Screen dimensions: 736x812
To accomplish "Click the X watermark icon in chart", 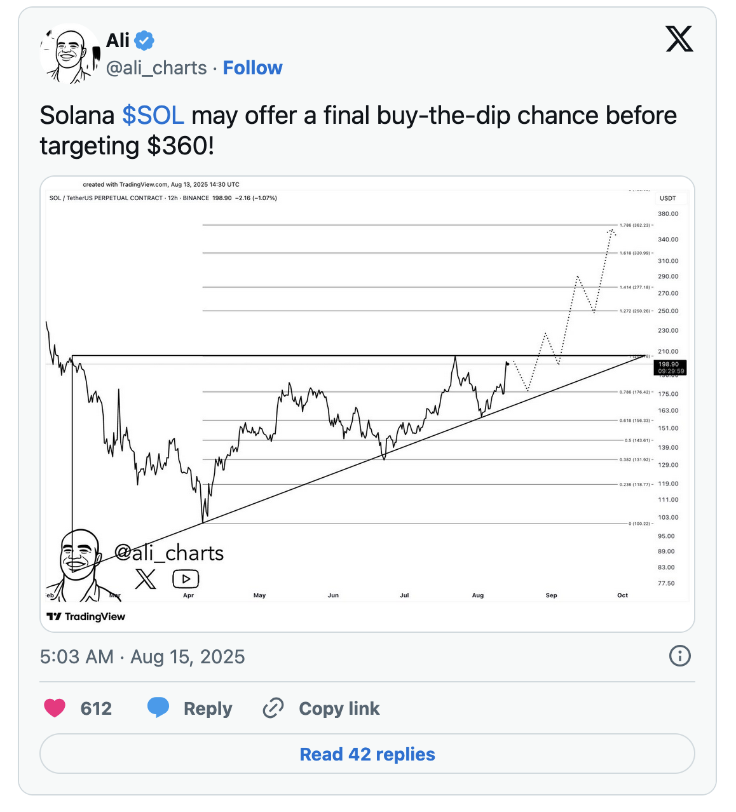I will [146, 579].
